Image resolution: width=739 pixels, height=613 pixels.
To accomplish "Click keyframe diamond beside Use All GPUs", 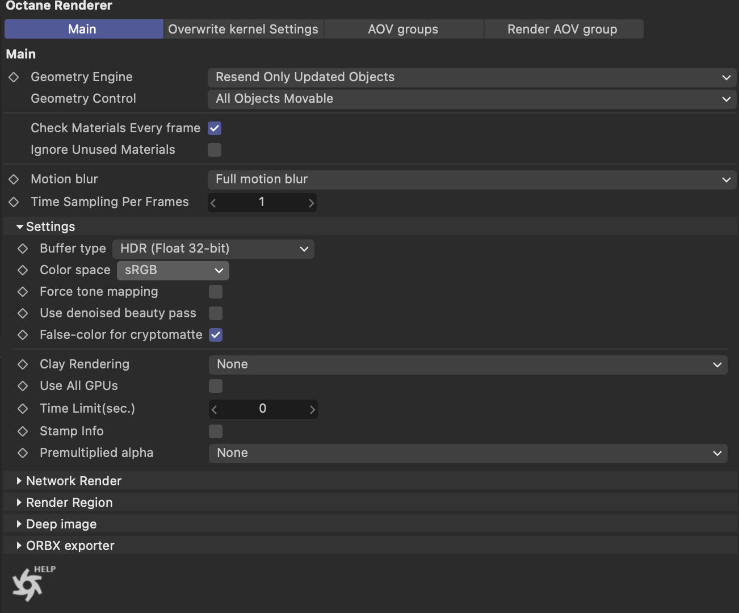I will (x=23, y=386).
